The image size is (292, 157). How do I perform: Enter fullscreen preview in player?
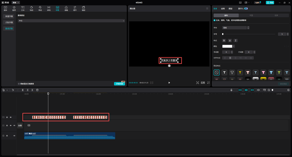[x=208, y=83]
